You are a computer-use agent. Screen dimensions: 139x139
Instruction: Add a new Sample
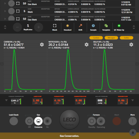tap(93, 27)
